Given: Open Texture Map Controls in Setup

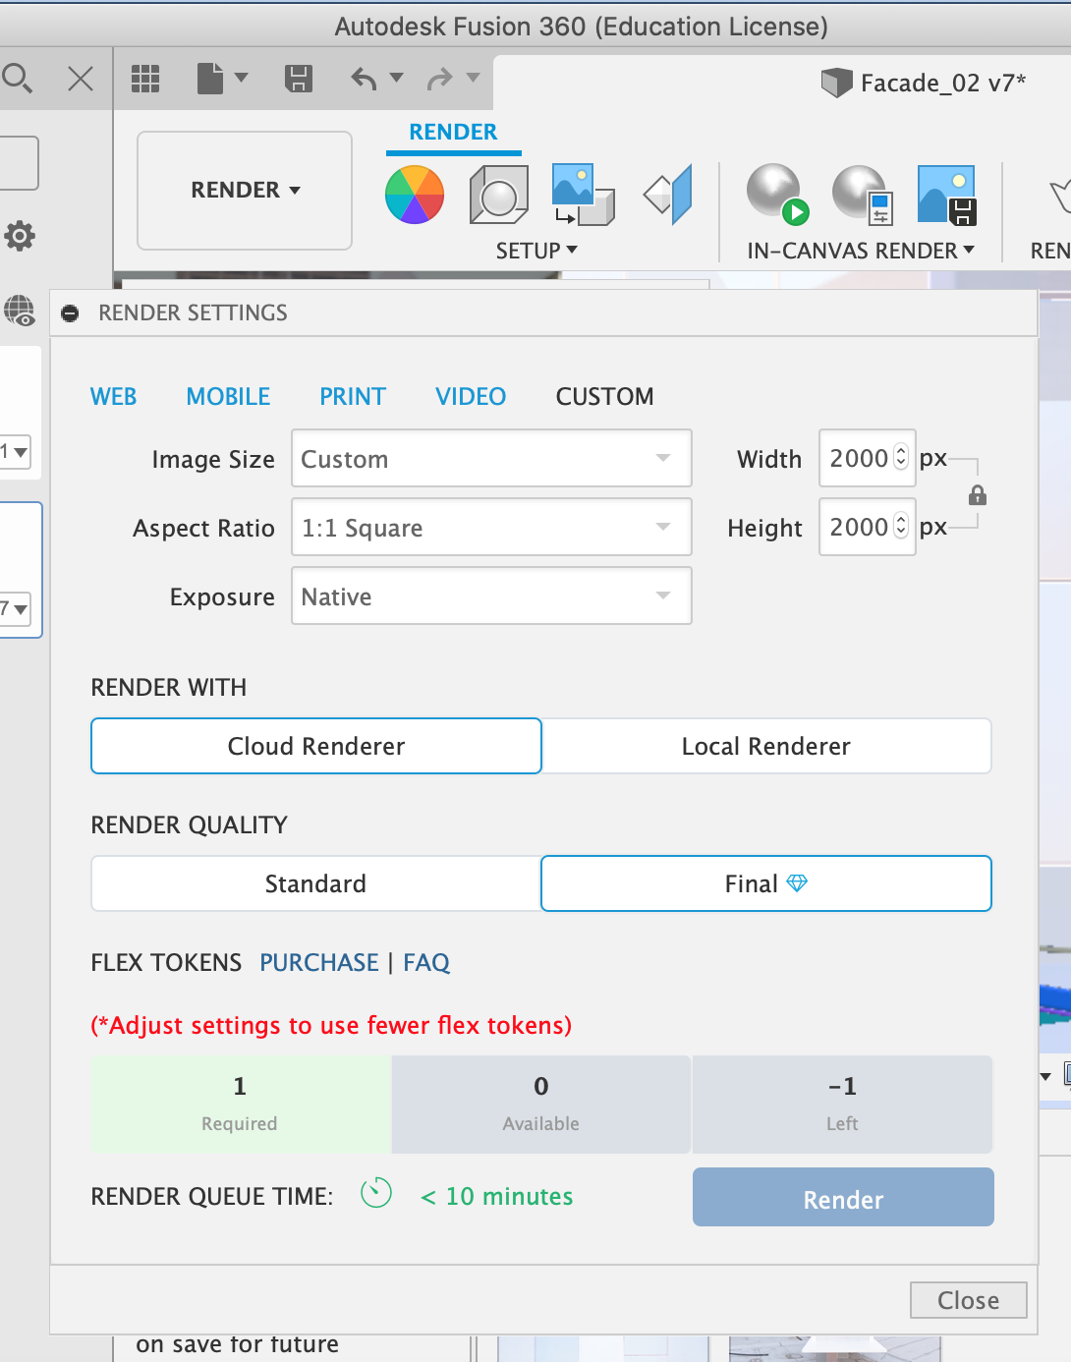Looking at the screenshot, I should [668, 195].
